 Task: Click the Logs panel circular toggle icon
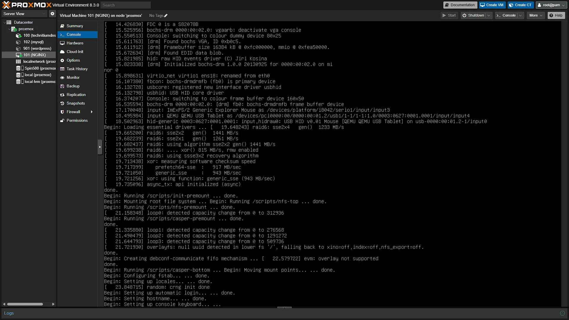click(x=562, y=313)
